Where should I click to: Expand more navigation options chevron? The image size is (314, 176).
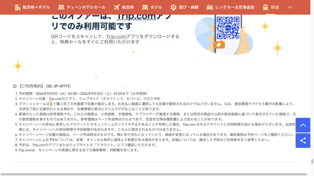click(290, 7)
